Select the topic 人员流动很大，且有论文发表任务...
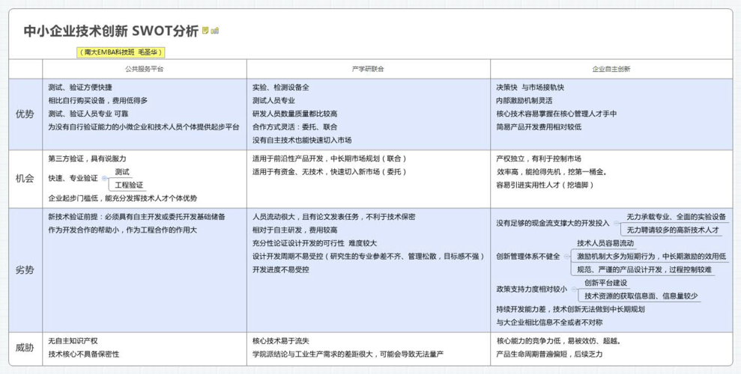The width and height of the screenshot is (741, 374). [x=333, y=217]
